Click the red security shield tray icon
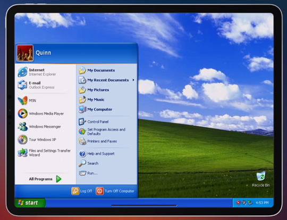The width and height of the screenshot is (287, 220). [x=238, y=202]
